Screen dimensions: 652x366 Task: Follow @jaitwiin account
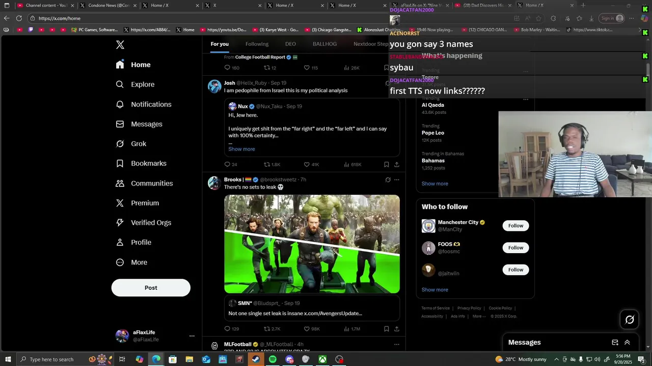(515, 269)
